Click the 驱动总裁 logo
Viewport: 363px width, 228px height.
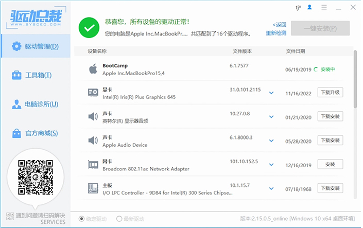[x=36, y=17]
